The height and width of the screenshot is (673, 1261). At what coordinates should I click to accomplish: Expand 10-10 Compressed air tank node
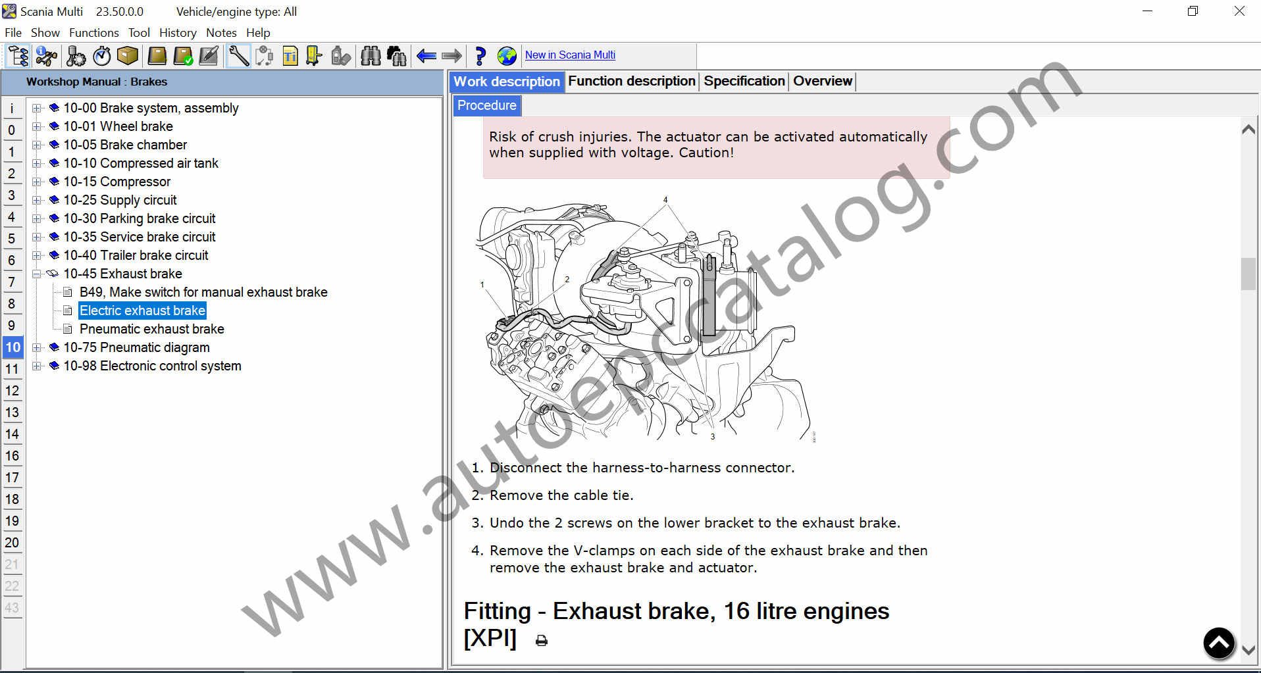click(37, 163)
